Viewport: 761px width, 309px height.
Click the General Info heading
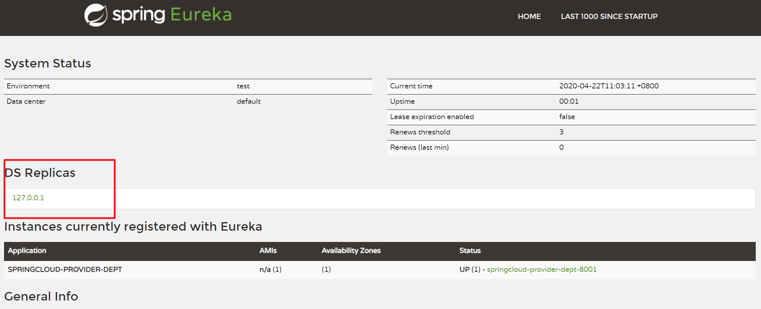coord(41,296)
